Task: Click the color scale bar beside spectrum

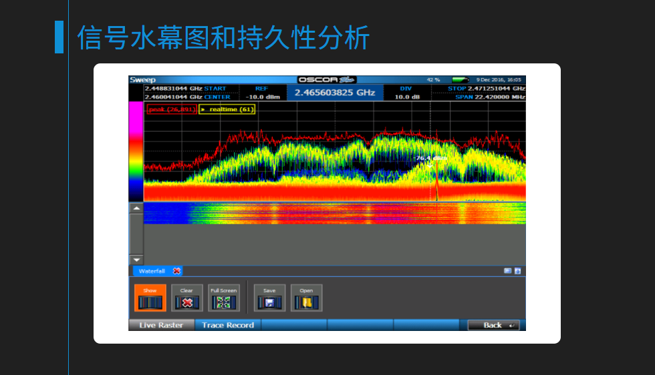Action: [136, 151]
